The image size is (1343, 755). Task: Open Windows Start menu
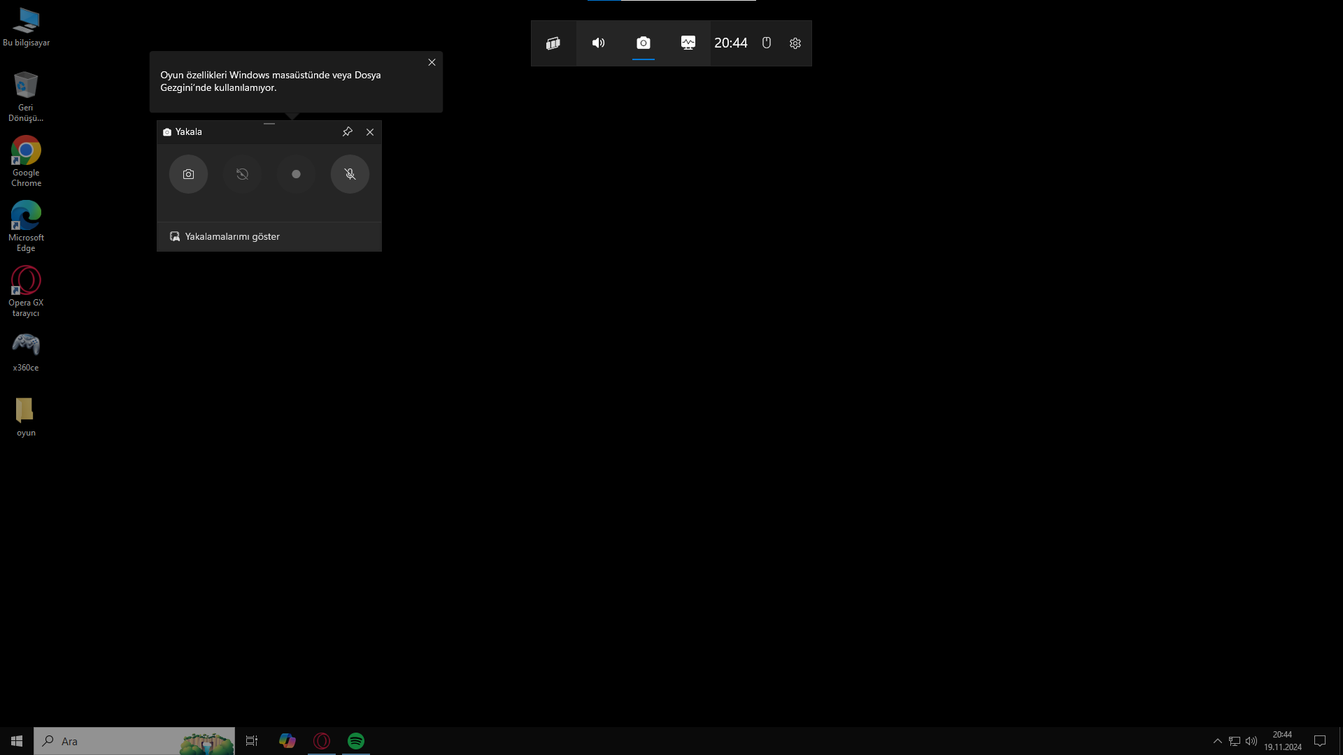(17, 741)
